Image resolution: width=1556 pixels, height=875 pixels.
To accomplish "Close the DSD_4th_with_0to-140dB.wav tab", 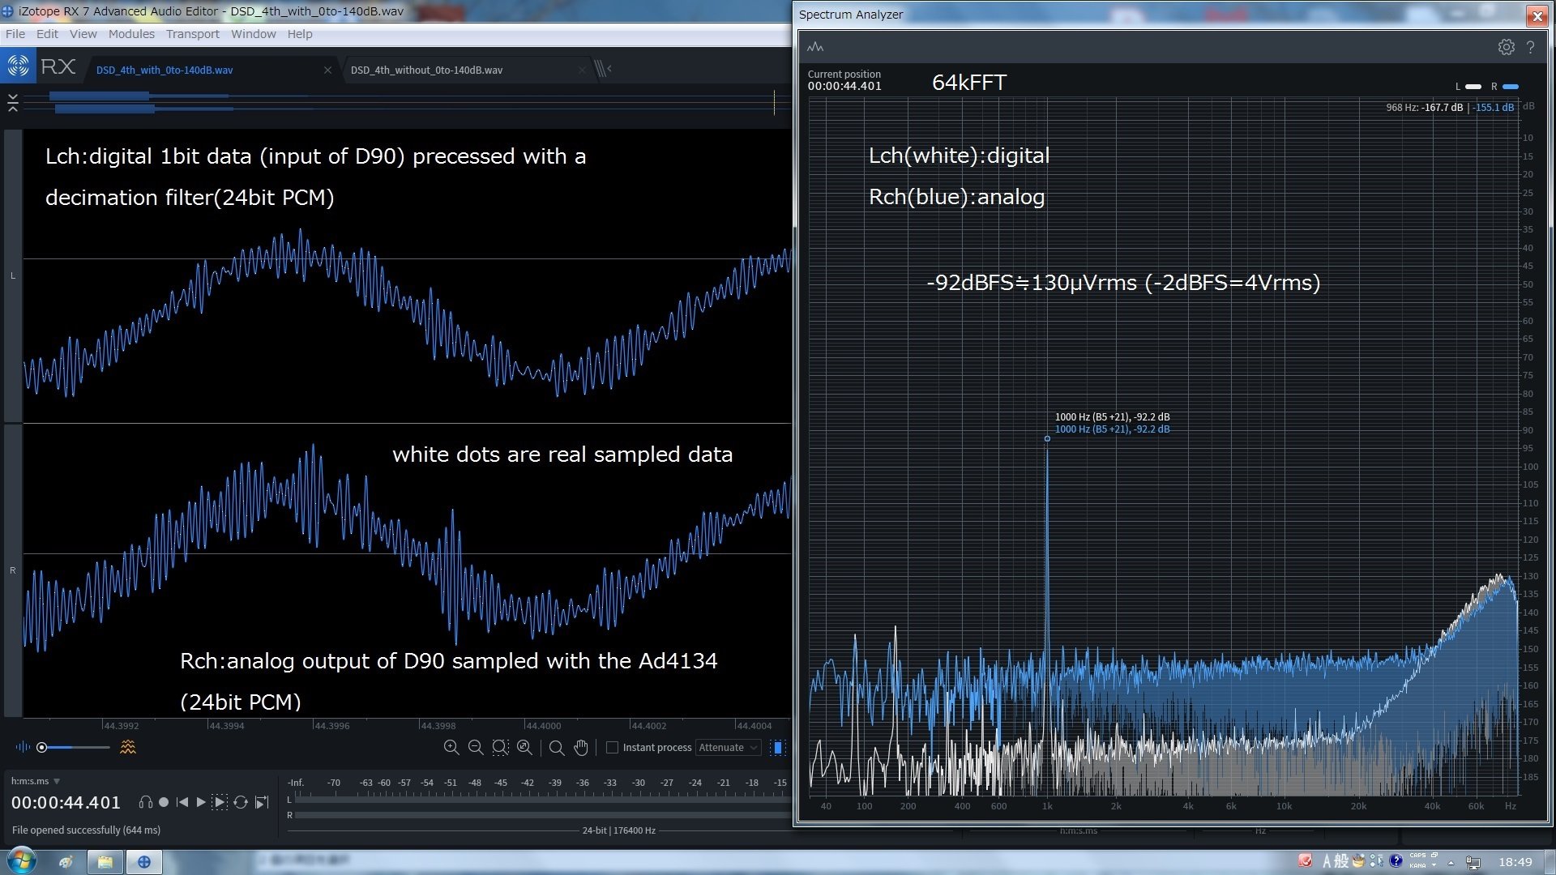I will point(327,70).
